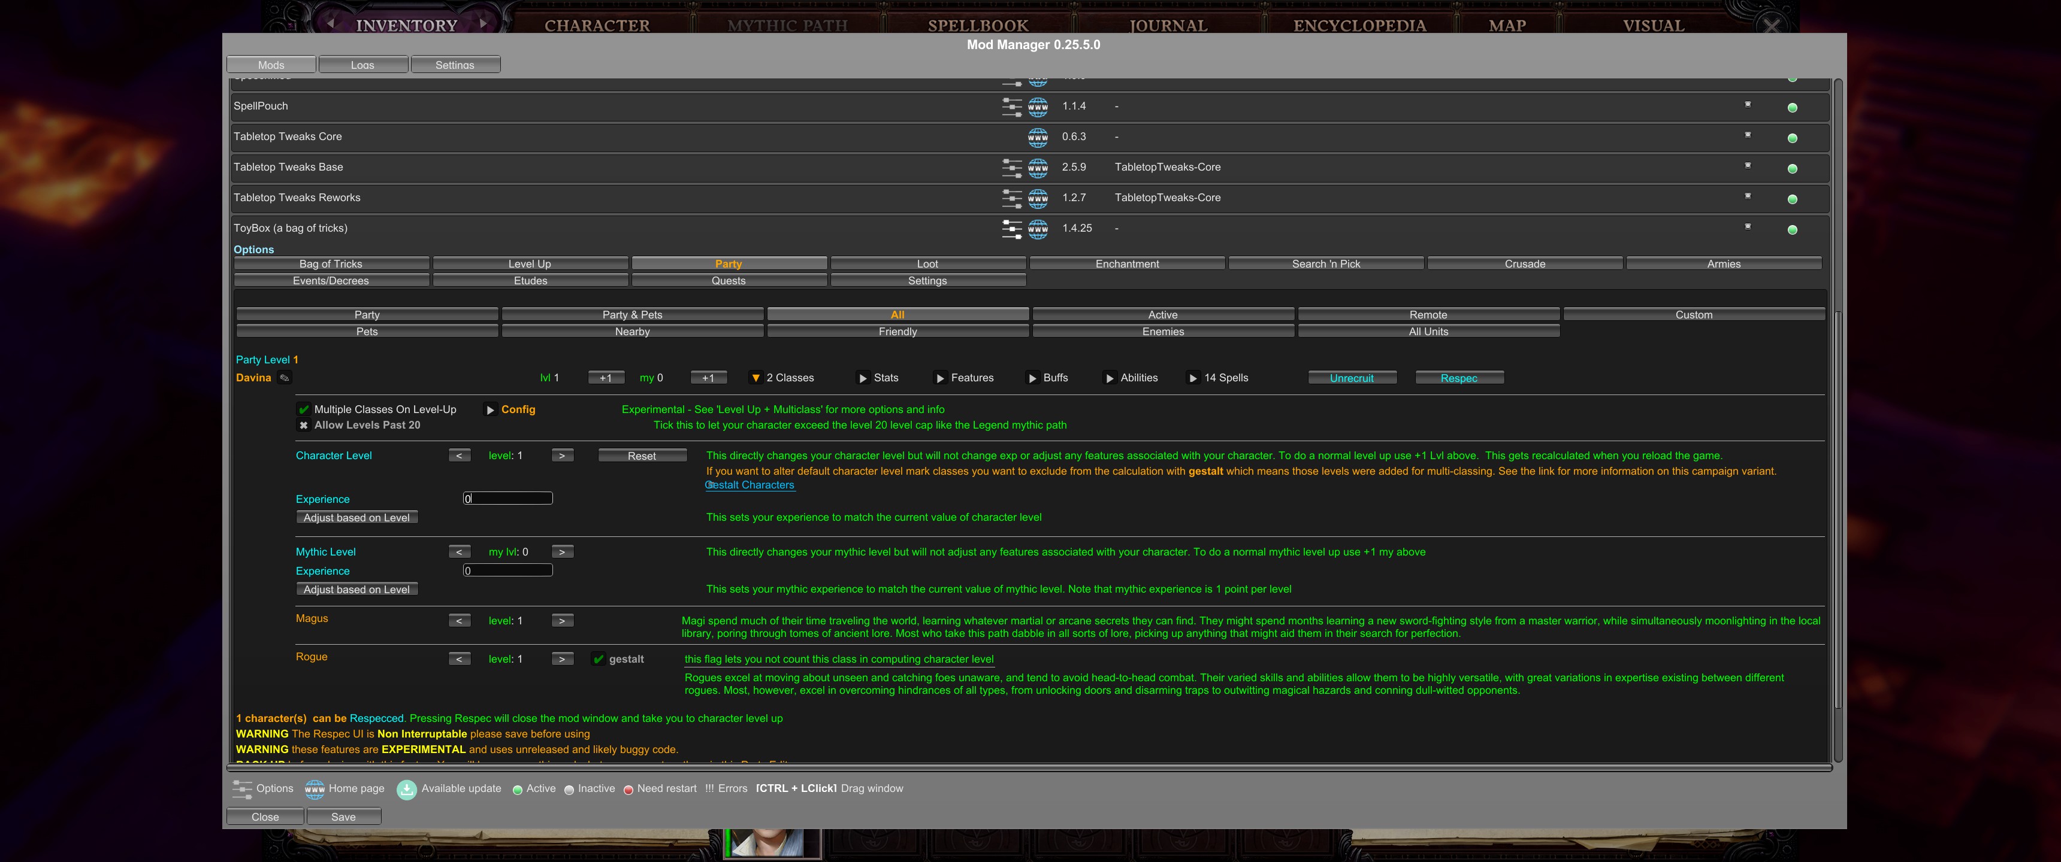This screenshot has width=2061, height=862.
Task: Click green active status dot for ToyBox
Action: click(1792, 229)
